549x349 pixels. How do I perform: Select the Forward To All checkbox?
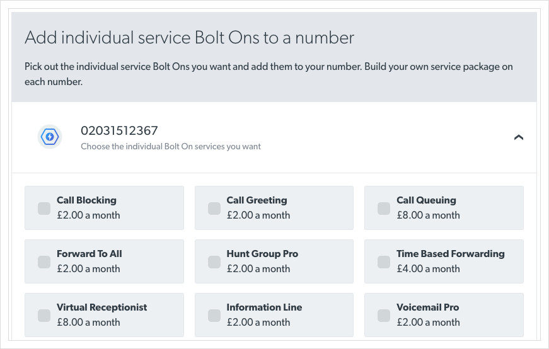coord(44,261)
